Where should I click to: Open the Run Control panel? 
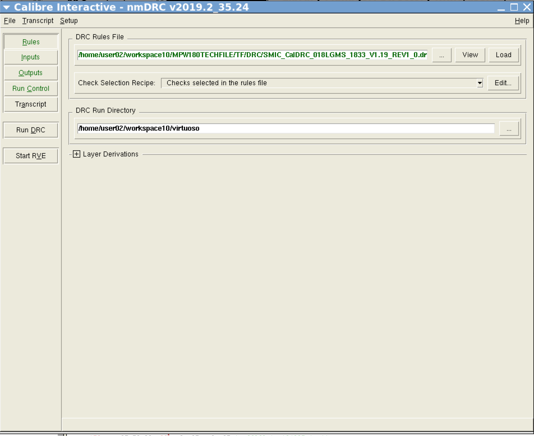pos(31,89)
